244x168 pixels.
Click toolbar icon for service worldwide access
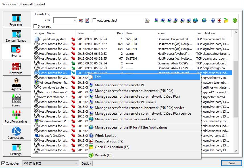click(195, 20)
